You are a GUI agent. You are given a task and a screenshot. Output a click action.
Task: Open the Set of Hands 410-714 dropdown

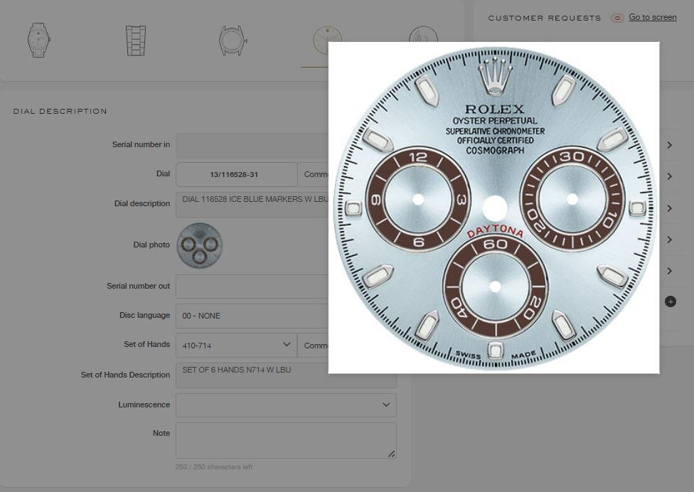coord(236,346)
